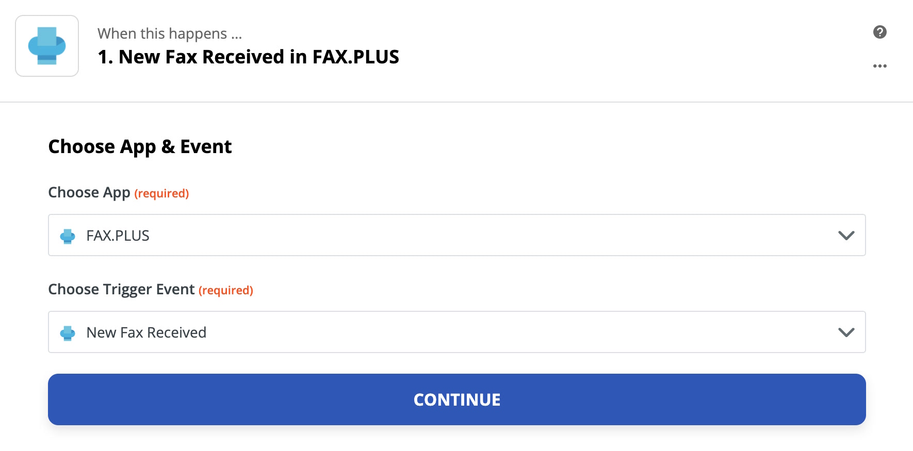Click the required label next to Choose Trigger Event
913x451 pixels.
click(x=225, y=290)
